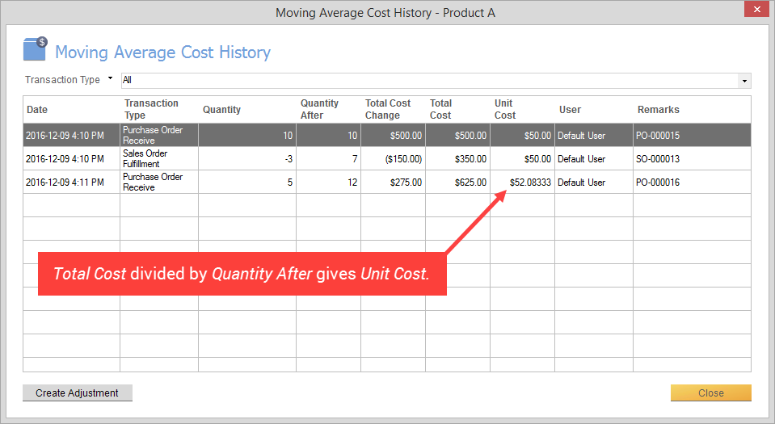Select the Sales Order Fulfillment row type cell
The height and width of the screenshot is (424, 775).
(x=159, y=158)
